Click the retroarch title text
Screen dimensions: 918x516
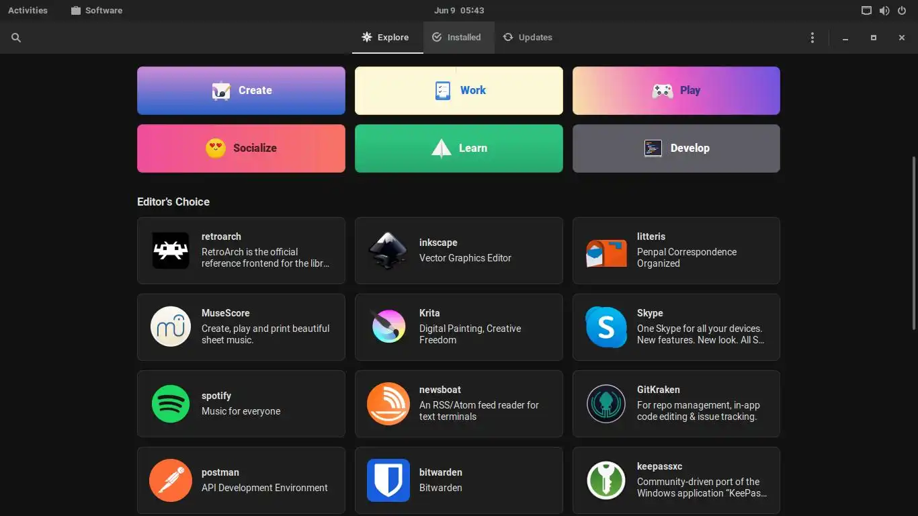221,236
